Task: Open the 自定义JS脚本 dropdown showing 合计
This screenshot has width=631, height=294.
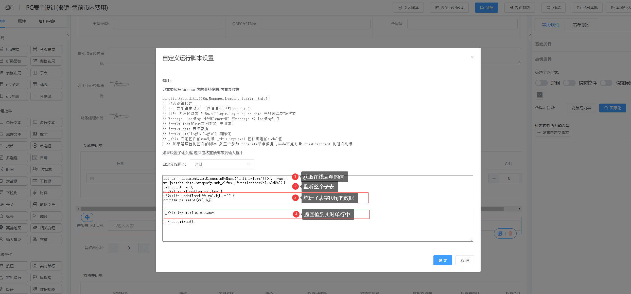Action: click(x=222, y=164)
